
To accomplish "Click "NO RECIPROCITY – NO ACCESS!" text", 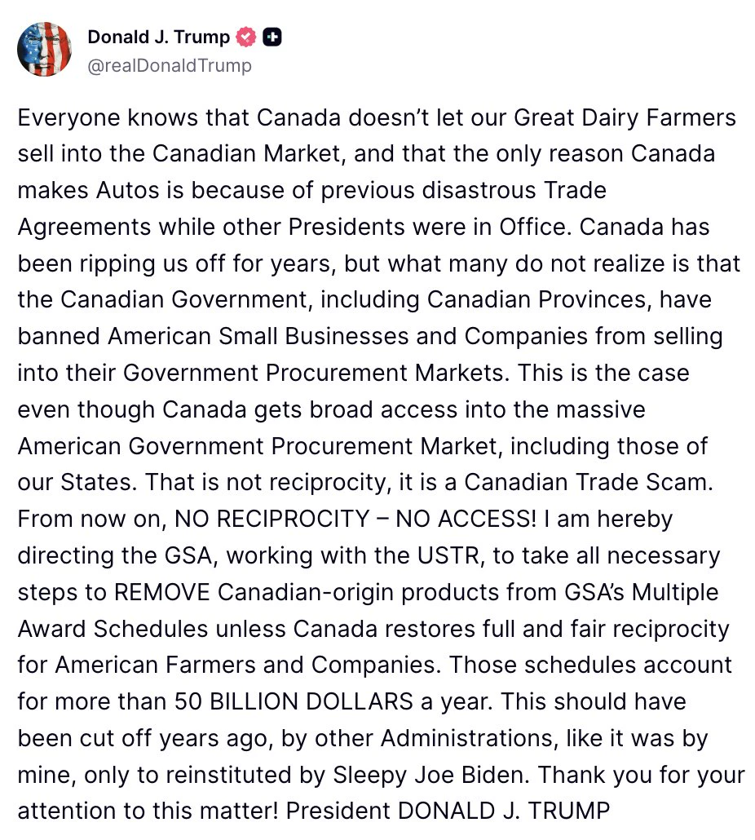I will [355, 519].
